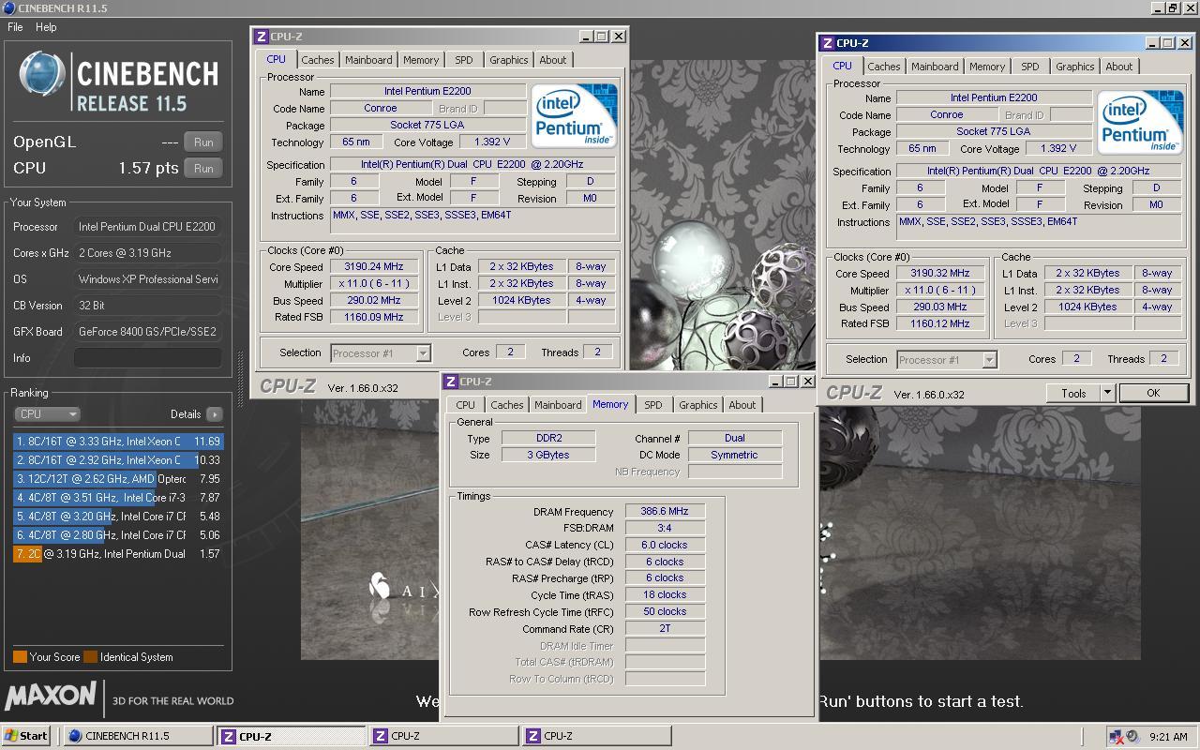Screen dimensions: 1200x750
Task: Click the Core Voltage value in right CPU-Z
Action: [1058, 149]
